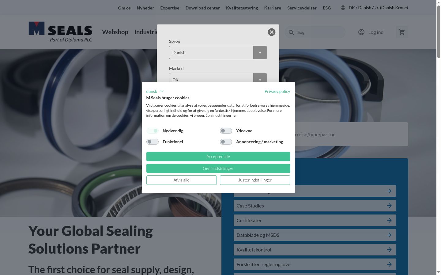Click arrow in Forskrifter, regler og love row
The height and width of the screenshot is (275, 441).
[x=389, y=264]
